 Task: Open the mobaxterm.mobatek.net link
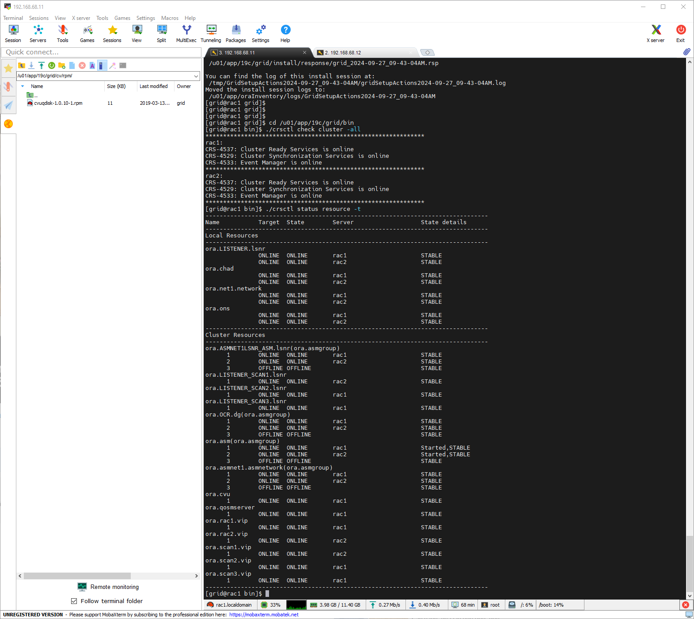[x=264, y=615]
